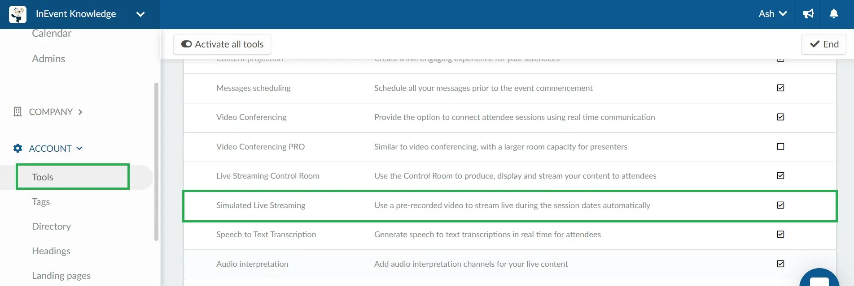
Task: Click 'Use the Control Room to produce' description
Action: 515,176
